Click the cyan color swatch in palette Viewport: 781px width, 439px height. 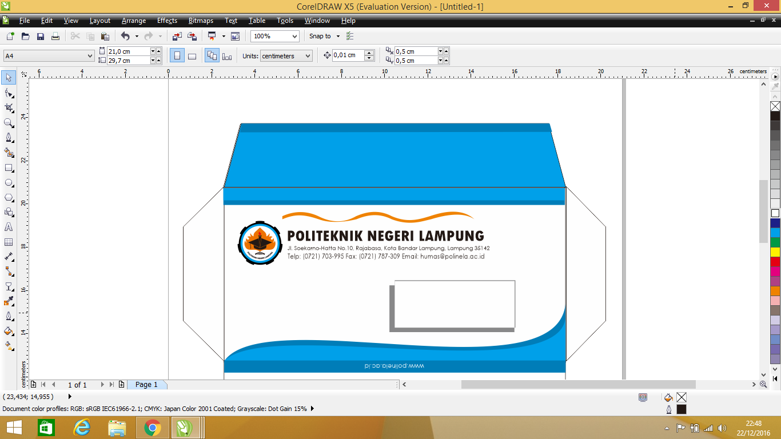point(775,233)
